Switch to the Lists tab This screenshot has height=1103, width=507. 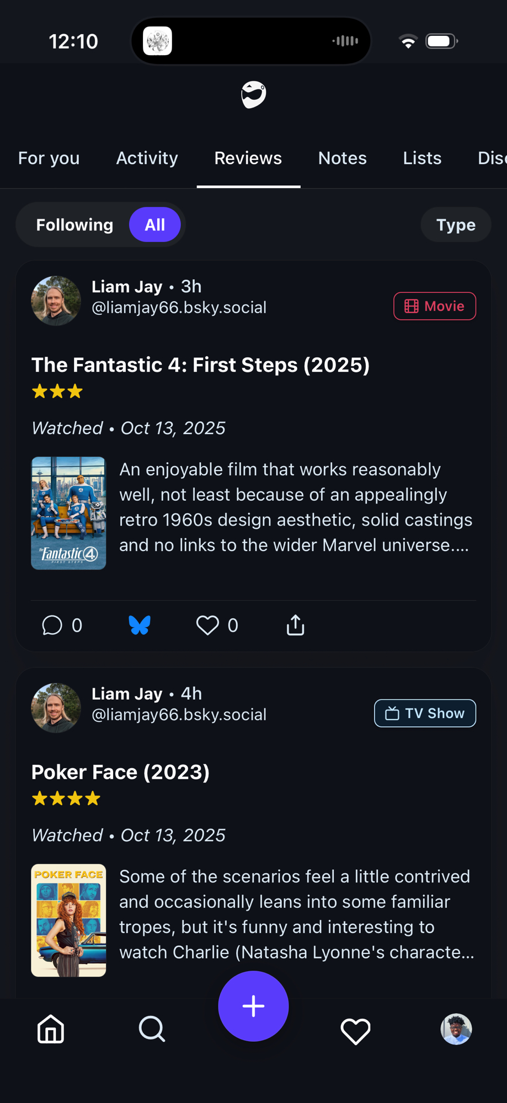click(x=422, y=158)
